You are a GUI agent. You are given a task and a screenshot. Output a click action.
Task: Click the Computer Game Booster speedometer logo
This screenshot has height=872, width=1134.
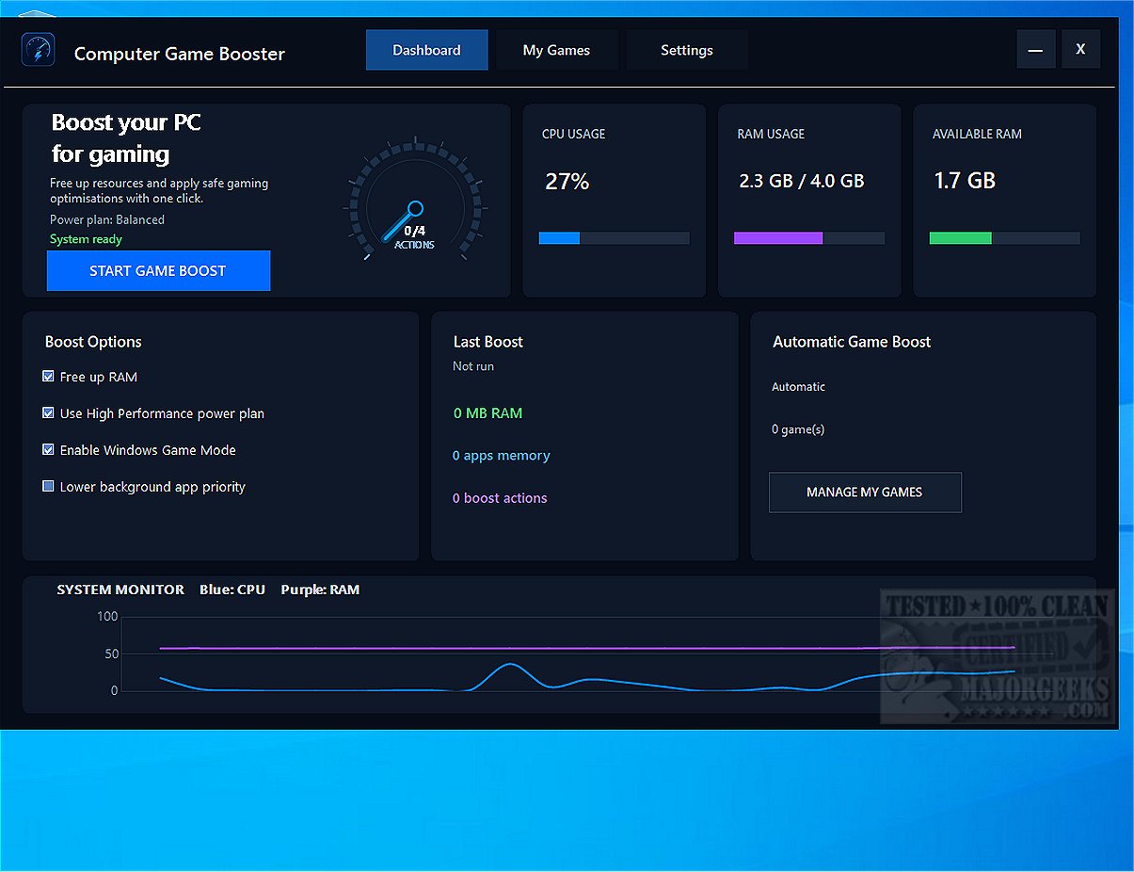pos(39,50)
